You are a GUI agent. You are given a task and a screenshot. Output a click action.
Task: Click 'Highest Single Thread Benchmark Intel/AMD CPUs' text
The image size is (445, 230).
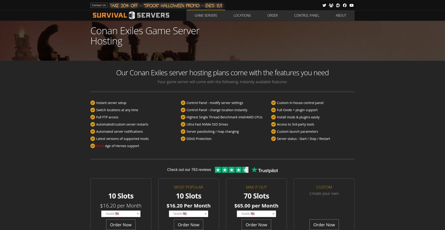pyautogui.click(x=224, y=117)
